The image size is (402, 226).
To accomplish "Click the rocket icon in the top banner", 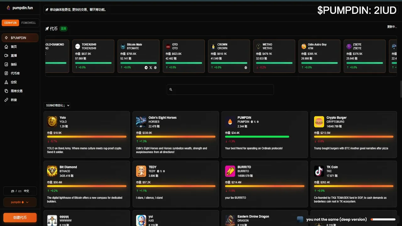I will 47,10.
